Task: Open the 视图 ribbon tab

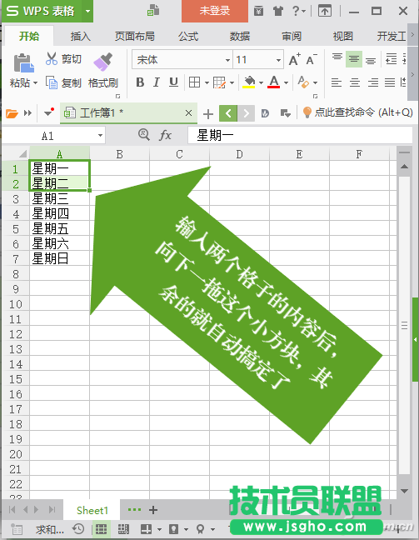Action: coord(343,36)
